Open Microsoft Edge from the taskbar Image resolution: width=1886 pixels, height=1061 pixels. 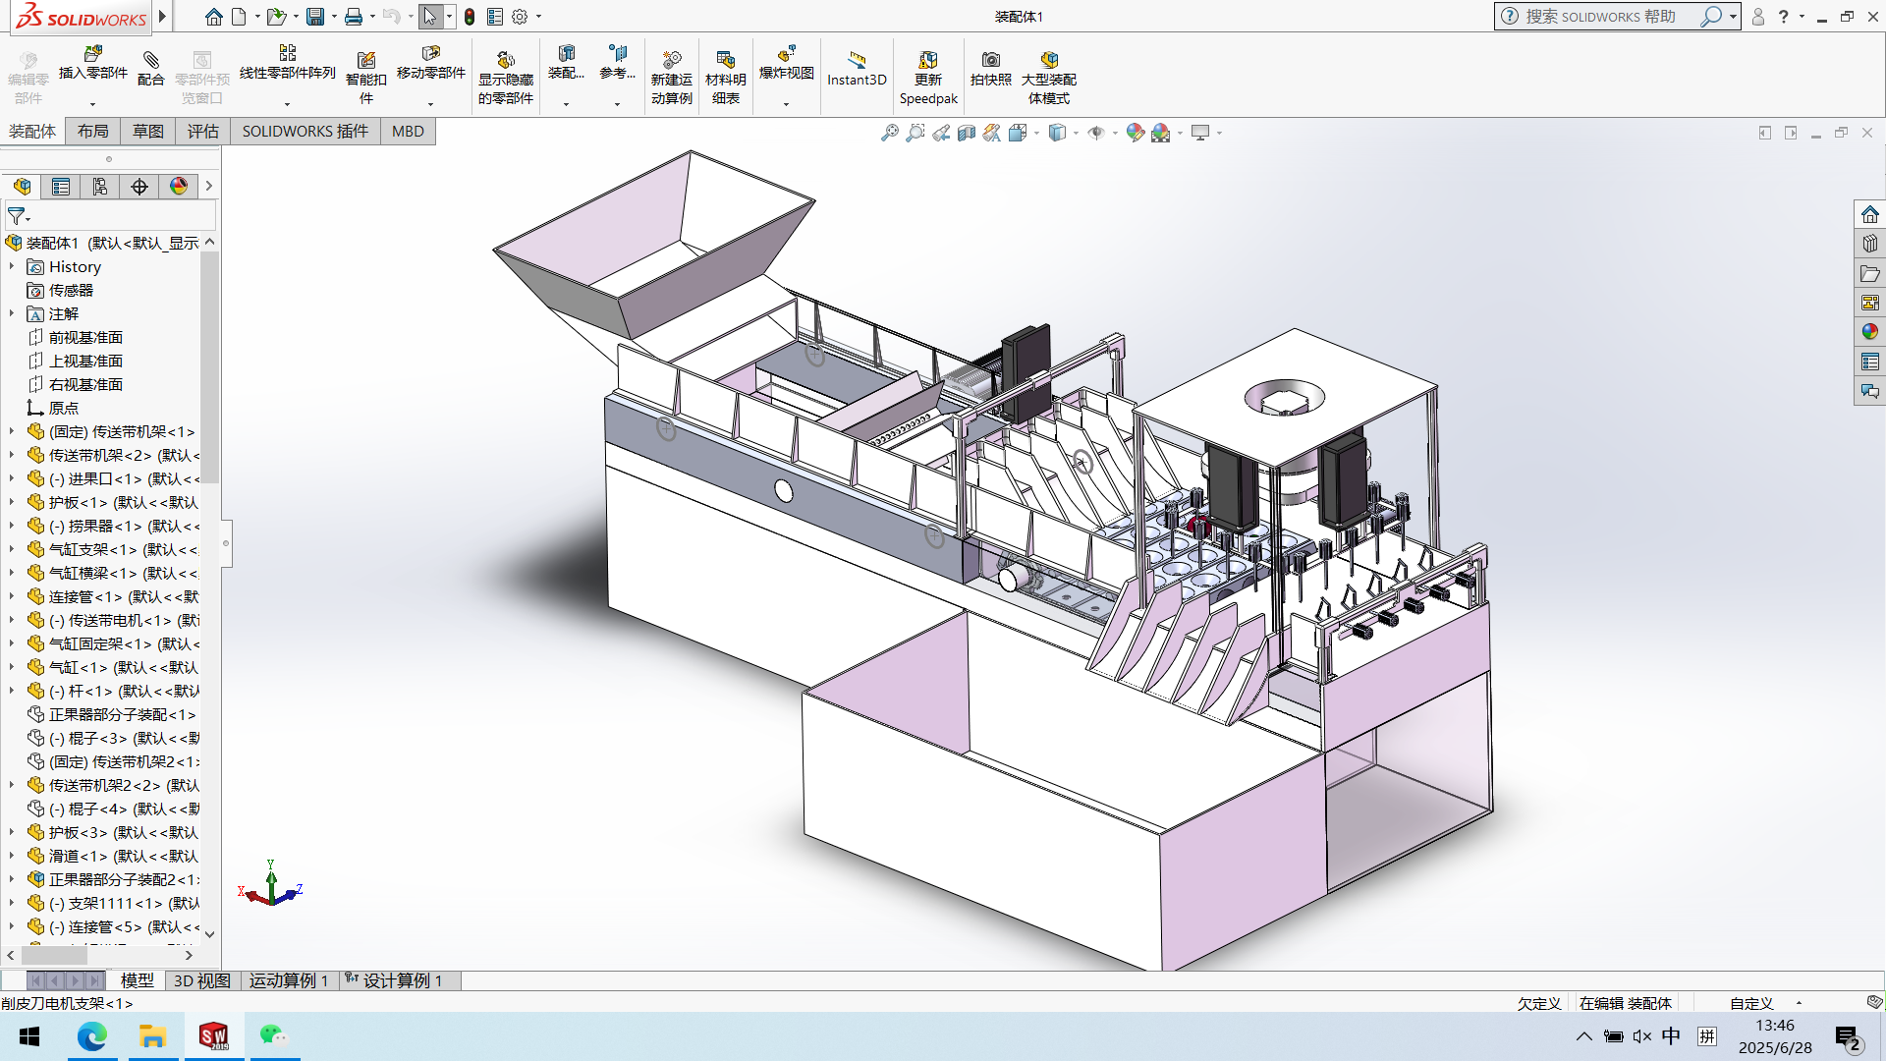click(x=91, y=1036)
